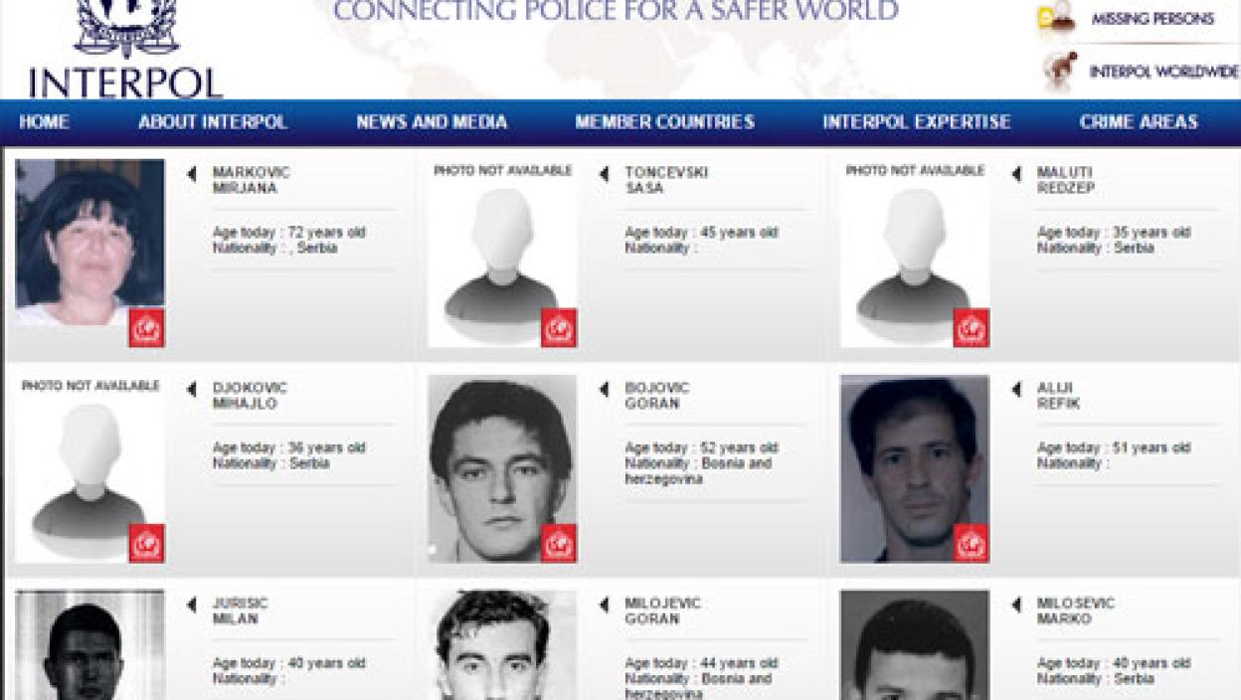The height and width of the screenshot is (700, 1241).
Task: Open the NEWS AND MEDIA menu
Action: pos(433,122)
